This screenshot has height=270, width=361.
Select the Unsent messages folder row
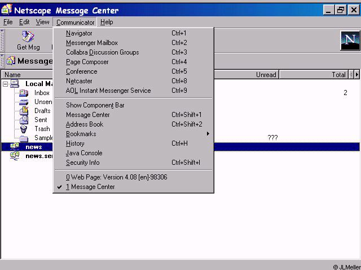(x=43, y=102)
